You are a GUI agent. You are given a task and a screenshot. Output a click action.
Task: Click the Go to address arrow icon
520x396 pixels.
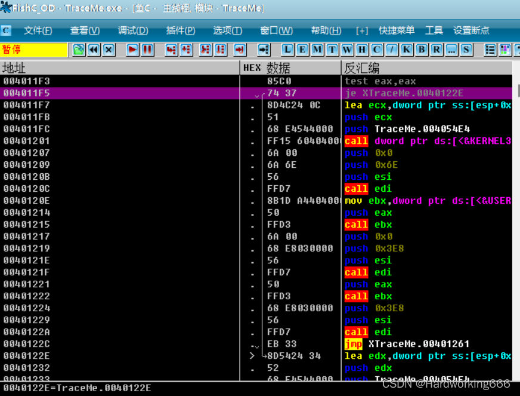click(264, 50)
